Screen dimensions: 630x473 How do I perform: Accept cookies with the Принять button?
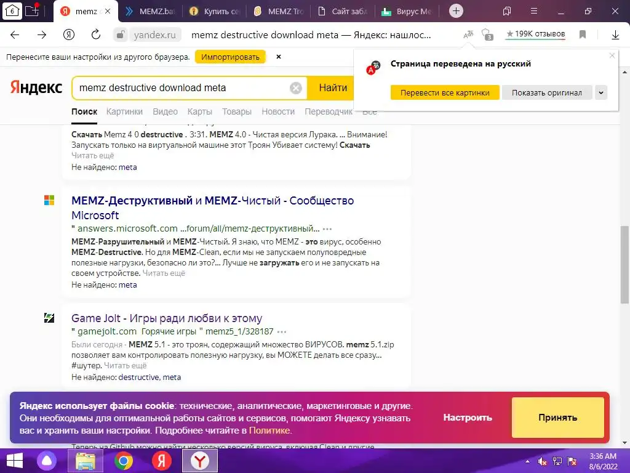557,418
